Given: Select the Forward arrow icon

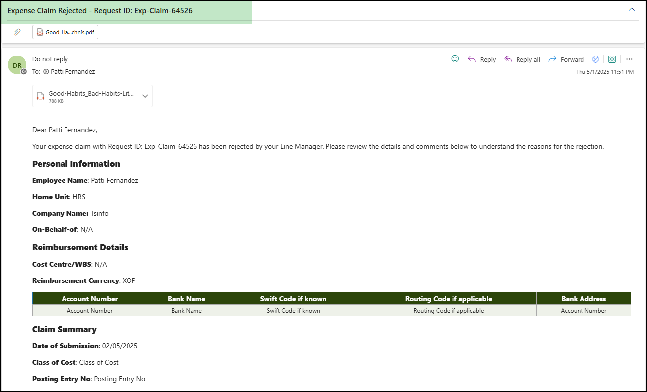Looking at the screenshot, I should pos(552,59).
